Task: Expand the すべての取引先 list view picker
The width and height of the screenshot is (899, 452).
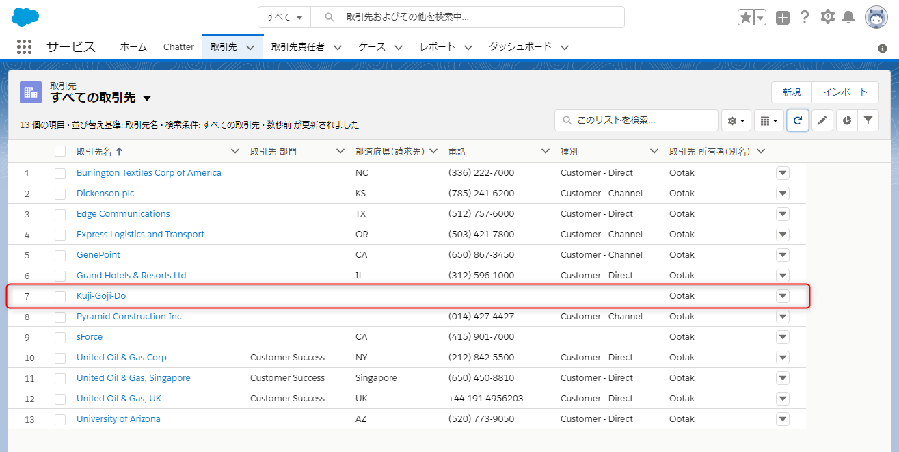Action: (x=147, y=98)
